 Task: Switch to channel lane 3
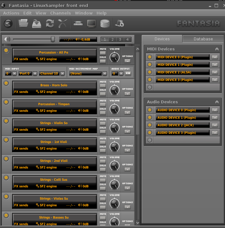click(120, 39)
